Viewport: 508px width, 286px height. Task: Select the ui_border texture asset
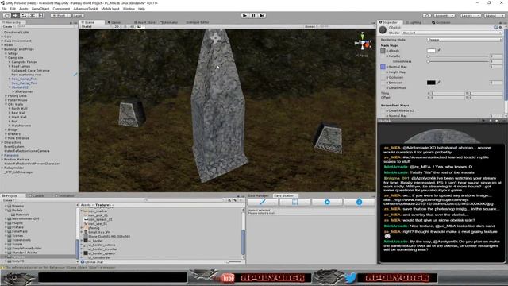(x=95, y=241)
